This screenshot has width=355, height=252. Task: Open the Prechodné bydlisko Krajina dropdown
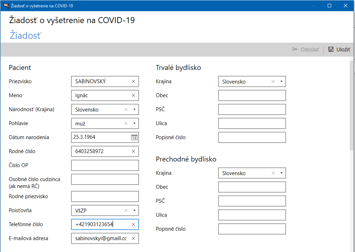(x=281, y=173)
